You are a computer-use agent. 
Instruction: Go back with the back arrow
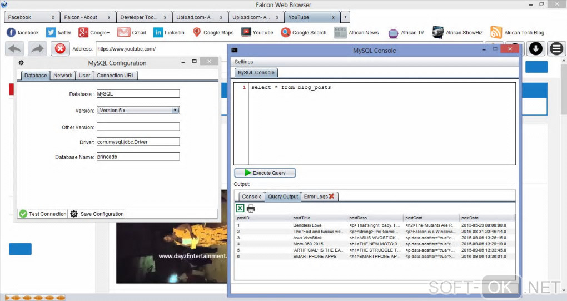15,49
